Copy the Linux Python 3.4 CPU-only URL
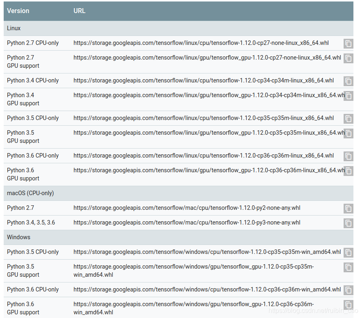Viewport: 362px width, 318px height. (349, 81)
